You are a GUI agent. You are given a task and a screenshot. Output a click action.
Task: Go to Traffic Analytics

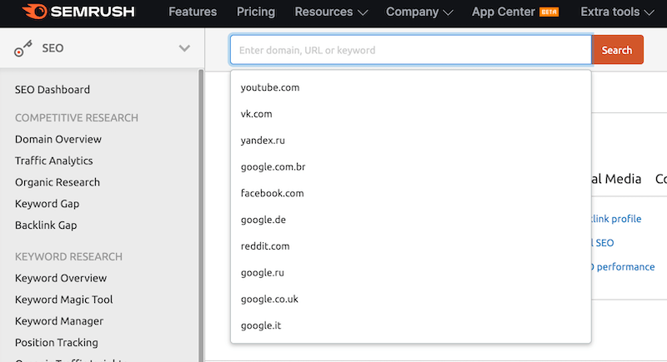click(53, 161)
